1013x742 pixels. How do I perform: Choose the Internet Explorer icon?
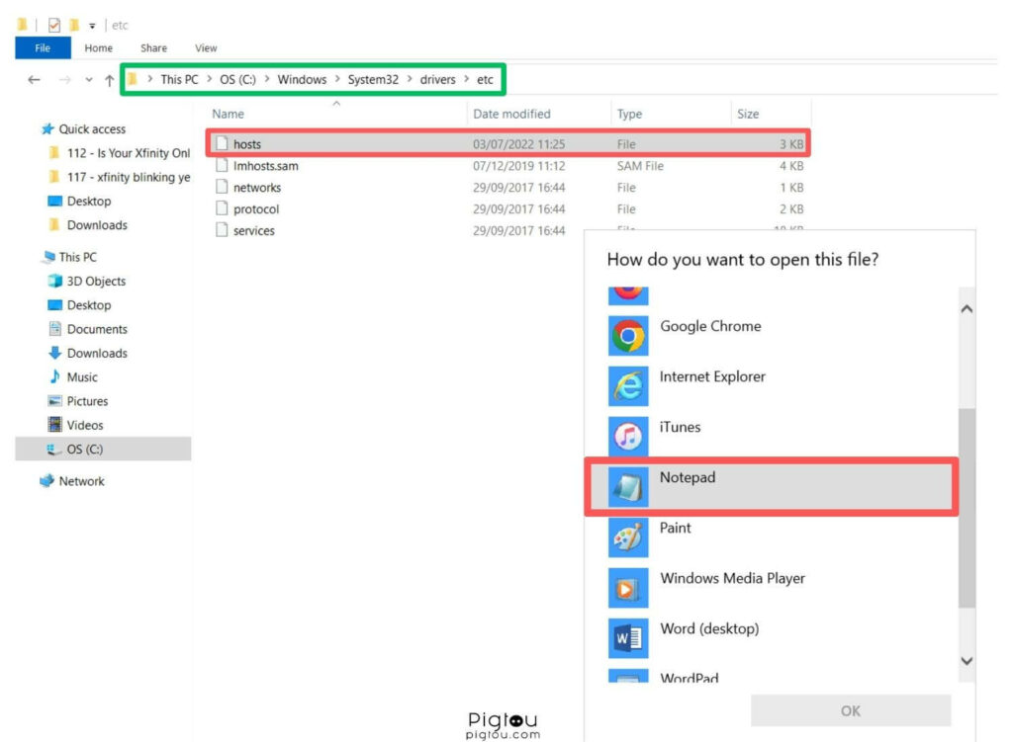tap(628, 386)
